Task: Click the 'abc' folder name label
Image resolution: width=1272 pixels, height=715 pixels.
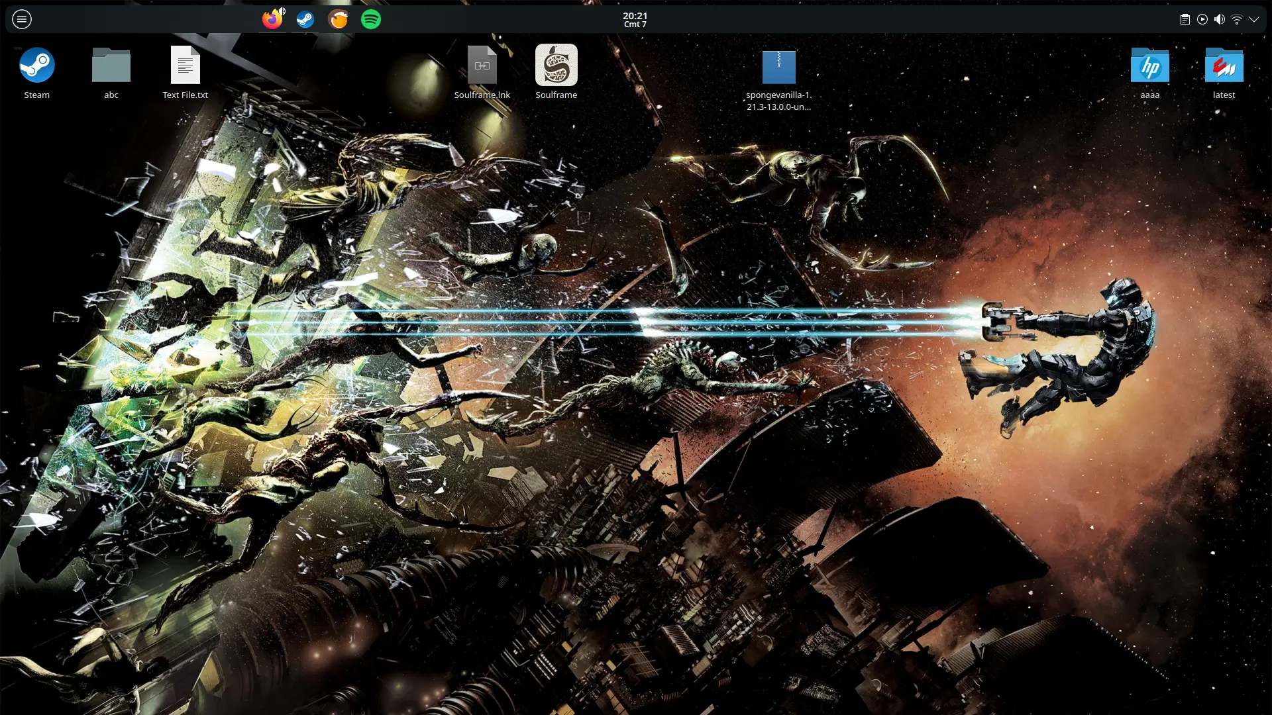Action: pos(111,95)
